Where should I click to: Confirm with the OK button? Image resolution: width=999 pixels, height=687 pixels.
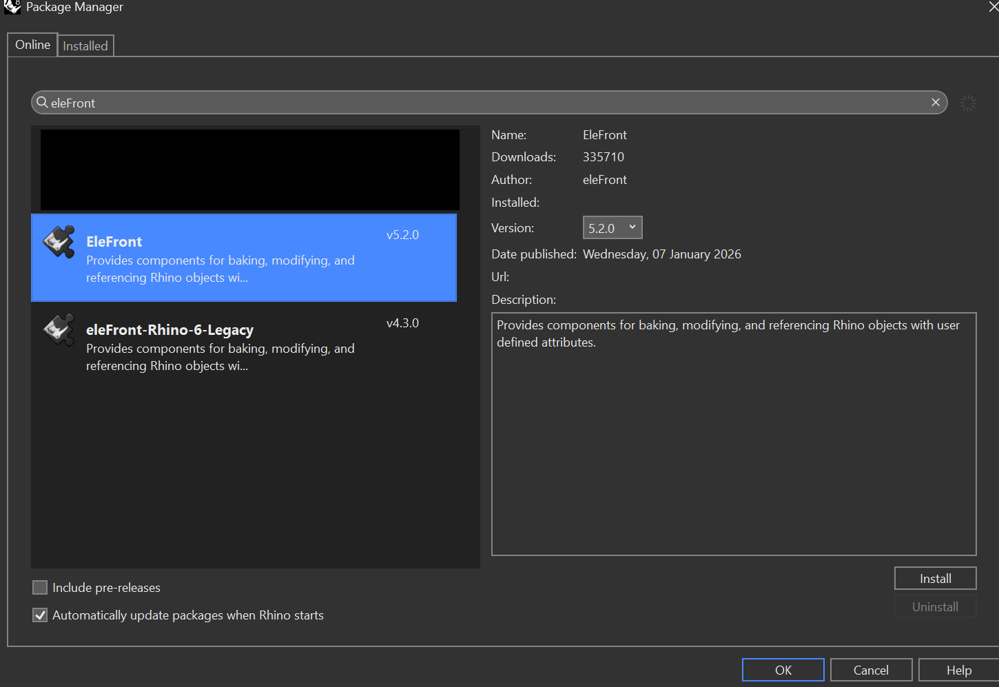(x=783, y=669)
